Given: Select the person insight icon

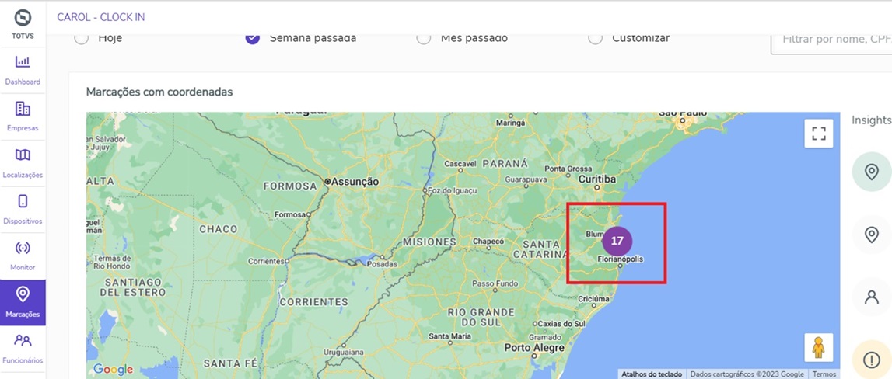Looking at the screenshot, I should [872, 297].
